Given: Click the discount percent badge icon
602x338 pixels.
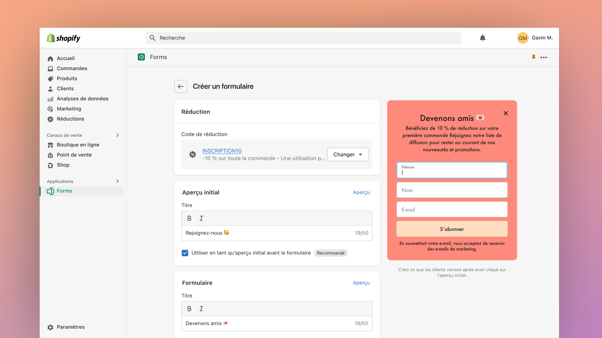Looking at the screenshot, I should click(x=193, y=154).
